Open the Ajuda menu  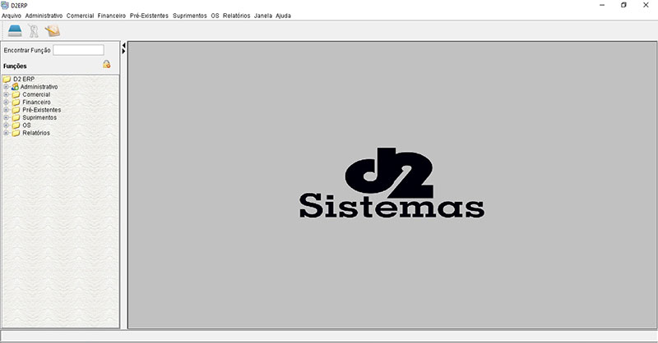tap(283, 16)
